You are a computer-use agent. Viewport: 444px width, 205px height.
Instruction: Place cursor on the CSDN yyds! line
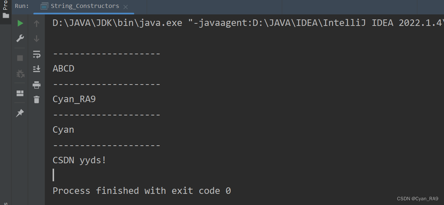tap(80, 160)
